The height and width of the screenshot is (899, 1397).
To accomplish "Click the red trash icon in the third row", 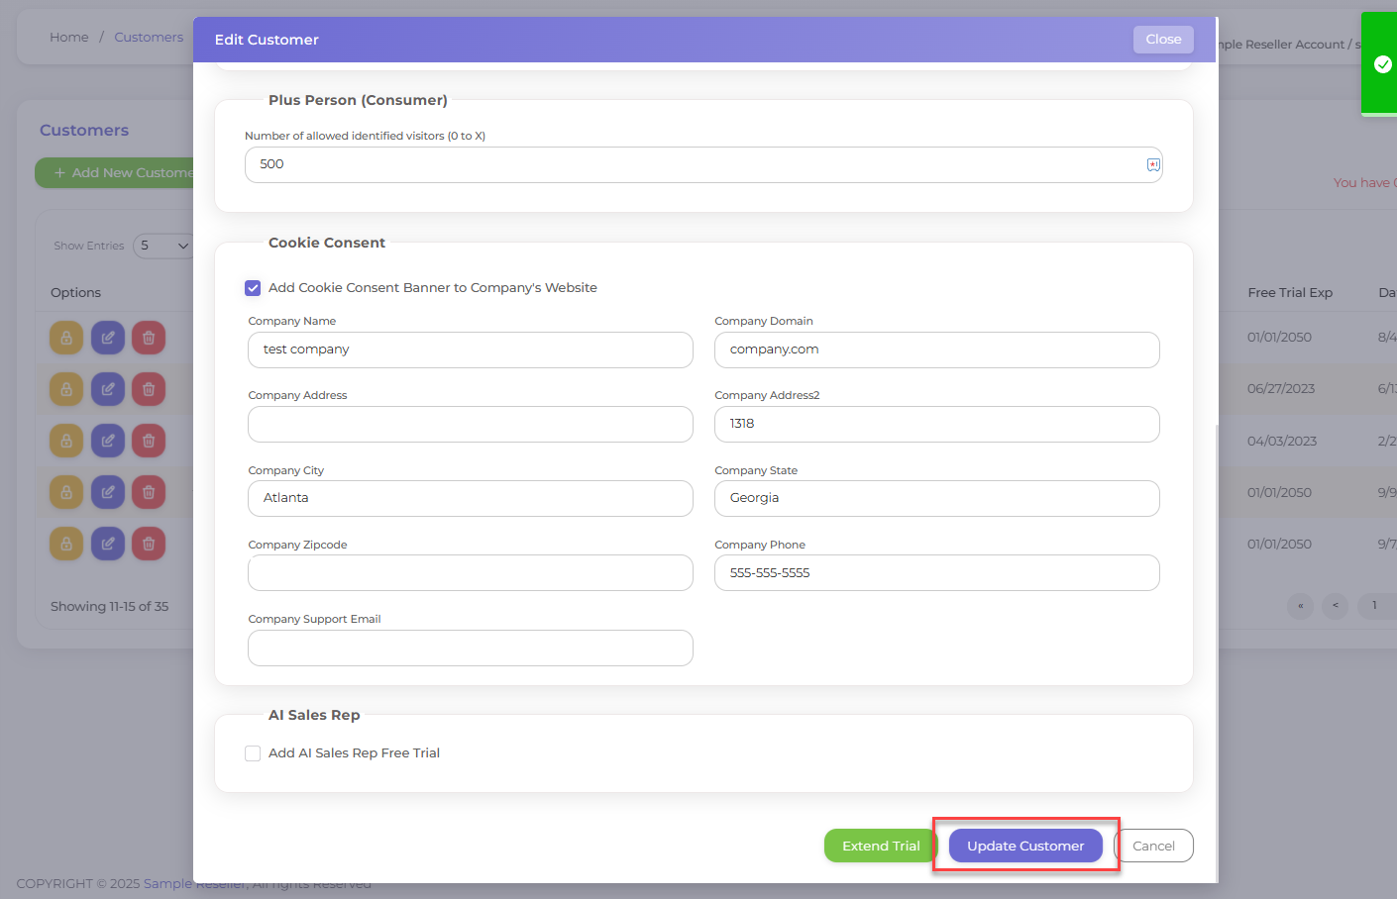I will point(149,441).
